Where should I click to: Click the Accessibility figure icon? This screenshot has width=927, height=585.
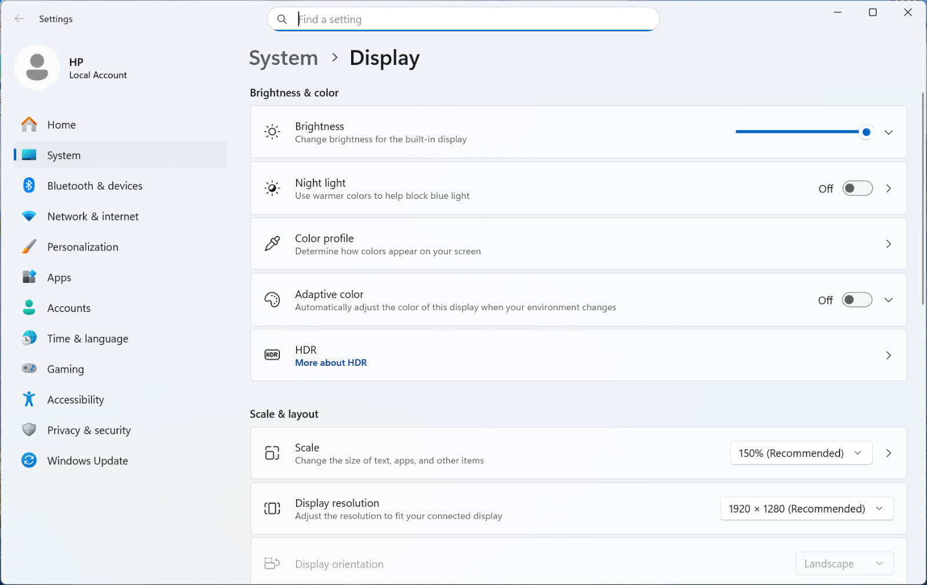[x=29, y=399]
